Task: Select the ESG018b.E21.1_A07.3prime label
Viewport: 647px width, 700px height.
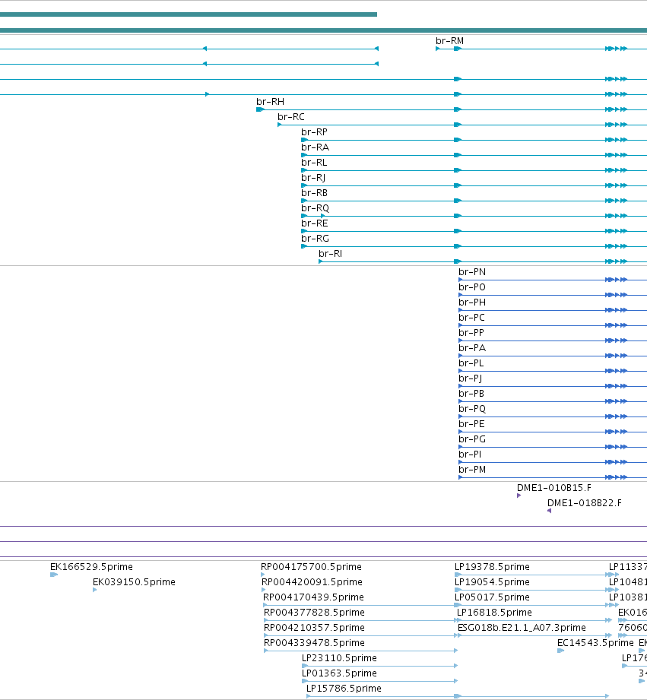Action: coord(522,627)
